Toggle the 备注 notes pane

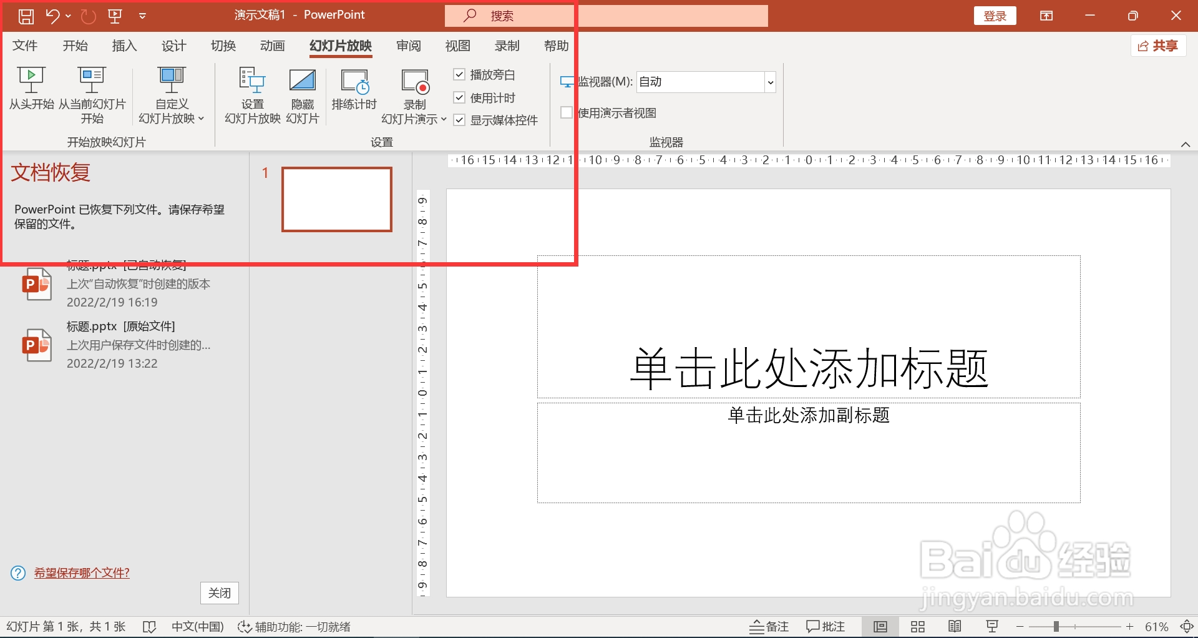pos(769,627)
